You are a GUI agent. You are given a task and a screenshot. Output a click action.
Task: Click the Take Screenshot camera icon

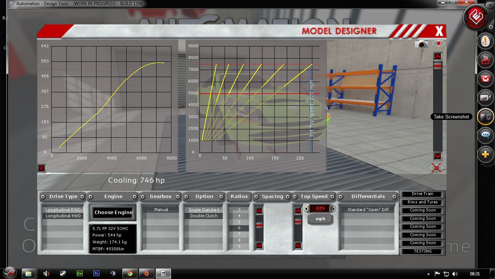click(x=486, y=117)
